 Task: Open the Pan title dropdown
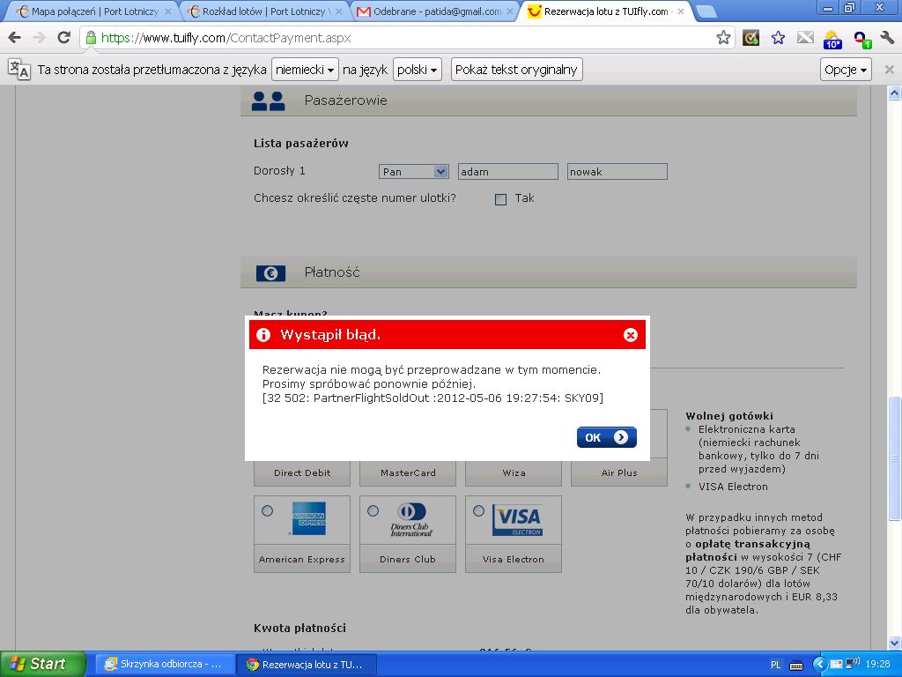pyautogui.click(x=413, y=172)
